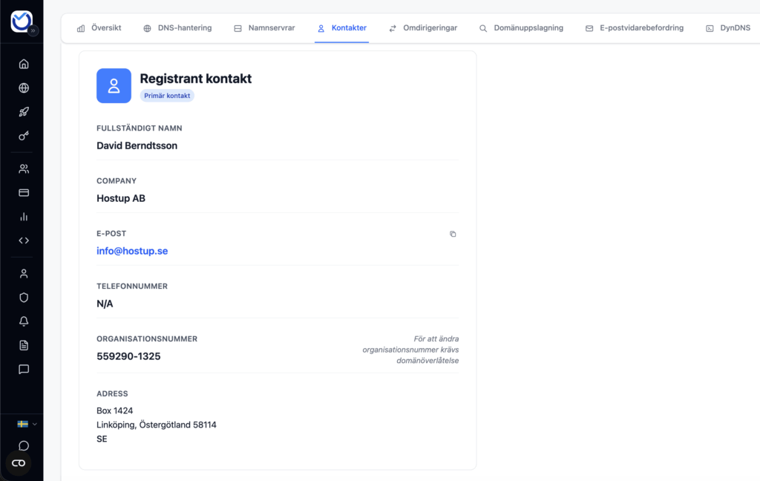The height and width of the screenshot is (481, 760).
Task: Open the chat widget button at bottom left
Action: pos(19,462)
